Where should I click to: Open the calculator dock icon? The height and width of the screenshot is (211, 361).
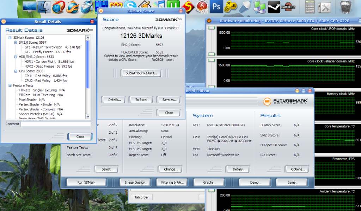tap(310, 7)
